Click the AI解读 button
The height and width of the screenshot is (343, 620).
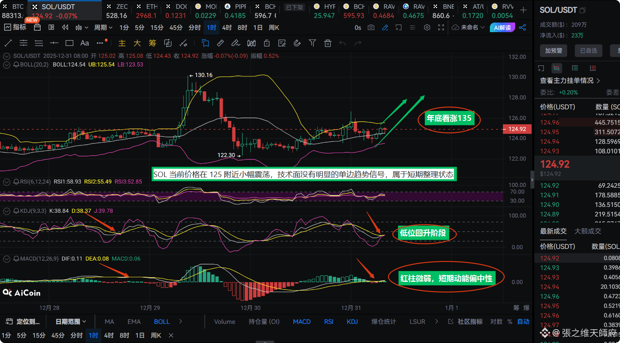click(x=503, y=28)
